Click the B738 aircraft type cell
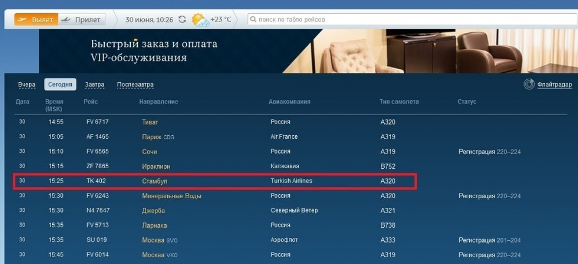Viewport: 578px width, 264px height. click(388, 225)
